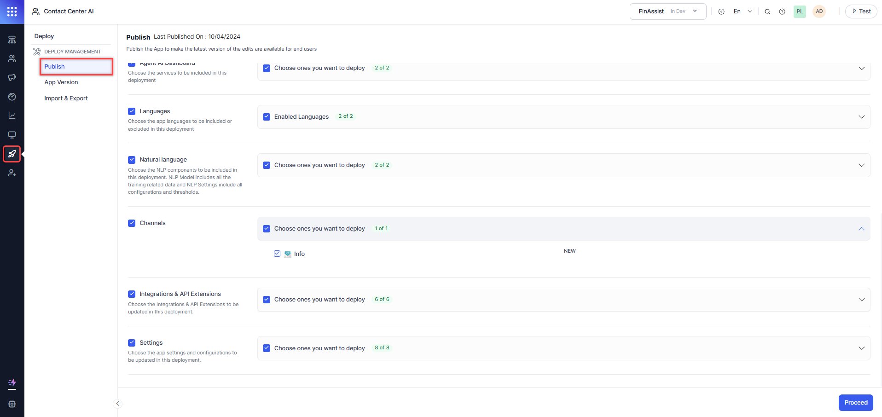Open App Version in Deploy menu
The width and height of the screenshot is (882, 417).
click(x=61, y=82)
